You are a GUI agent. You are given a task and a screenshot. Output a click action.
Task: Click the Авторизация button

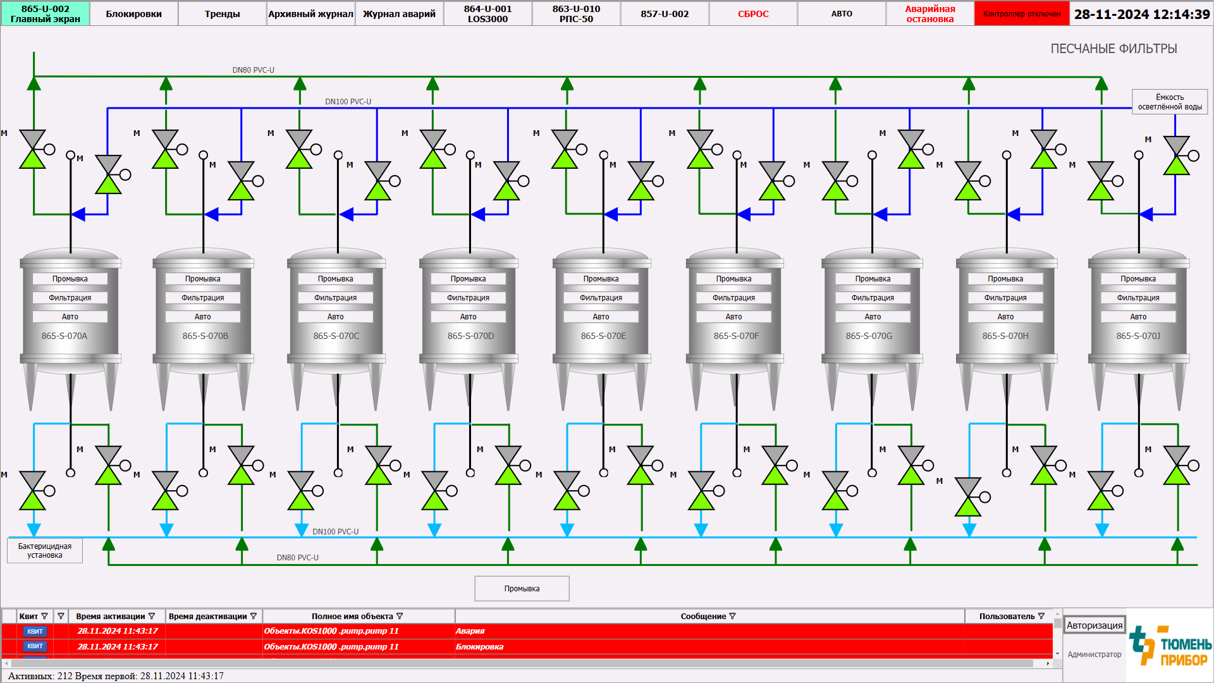(1094, 625)
